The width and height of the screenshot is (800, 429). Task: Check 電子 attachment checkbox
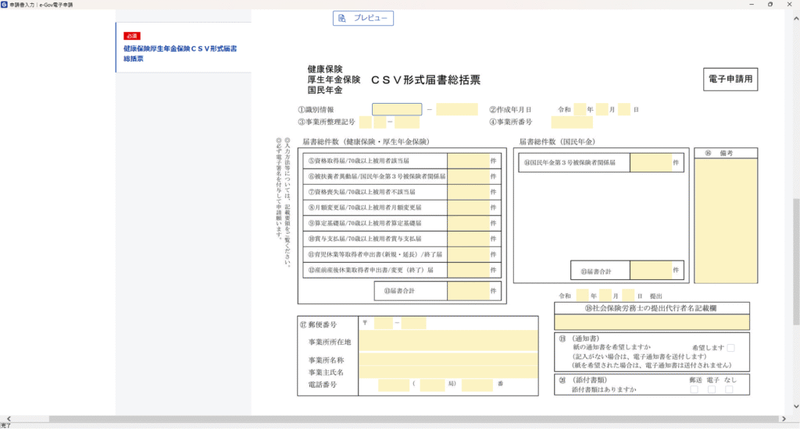click(711, 389)
